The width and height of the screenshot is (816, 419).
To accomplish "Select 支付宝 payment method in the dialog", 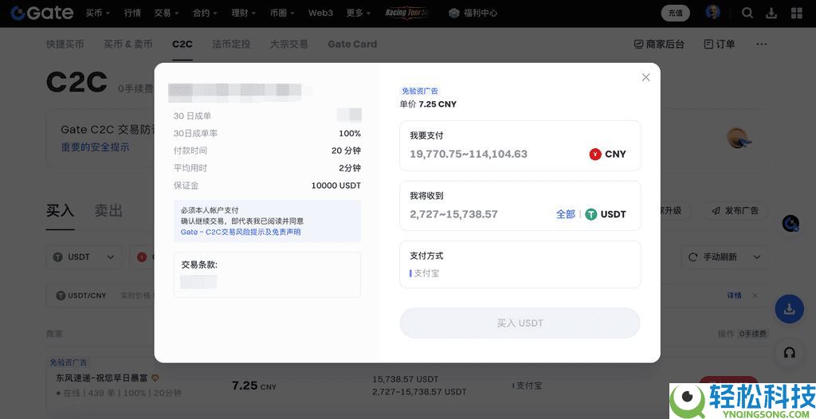I will pyautogui.click(x=425, y=273).
